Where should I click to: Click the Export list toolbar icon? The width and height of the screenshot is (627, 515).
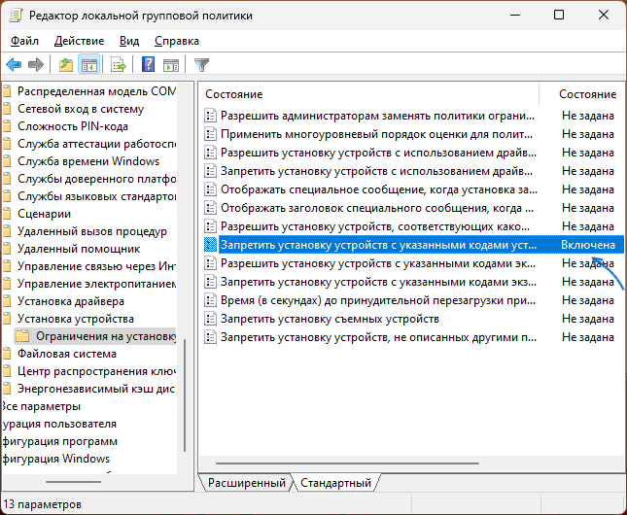[119, 64]
